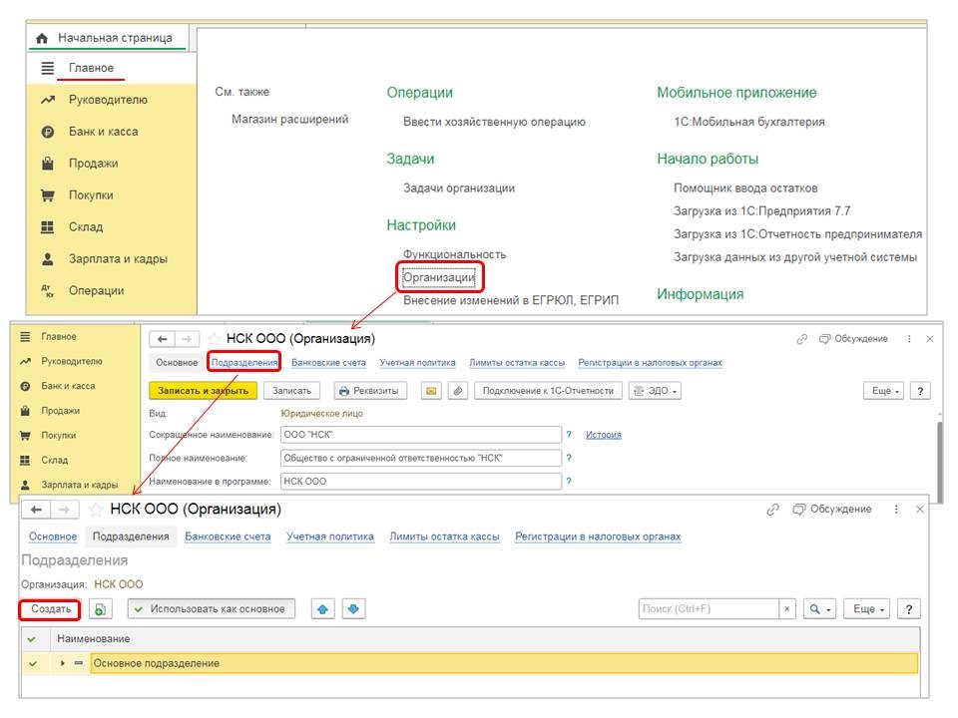Open the Магазин расширений link

(x=289, y=119)
